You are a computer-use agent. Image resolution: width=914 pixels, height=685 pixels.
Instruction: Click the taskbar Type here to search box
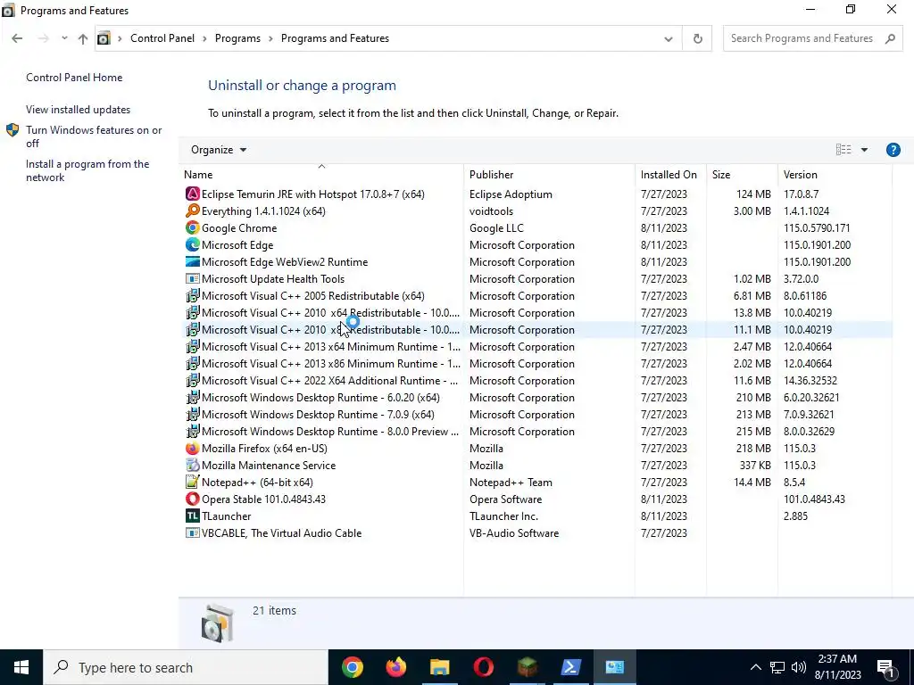click(x=186, y=667)
